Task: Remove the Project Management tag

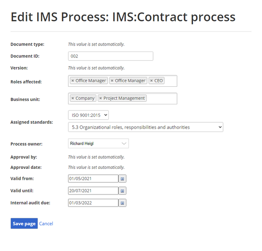Action: [x=100, y=98]
